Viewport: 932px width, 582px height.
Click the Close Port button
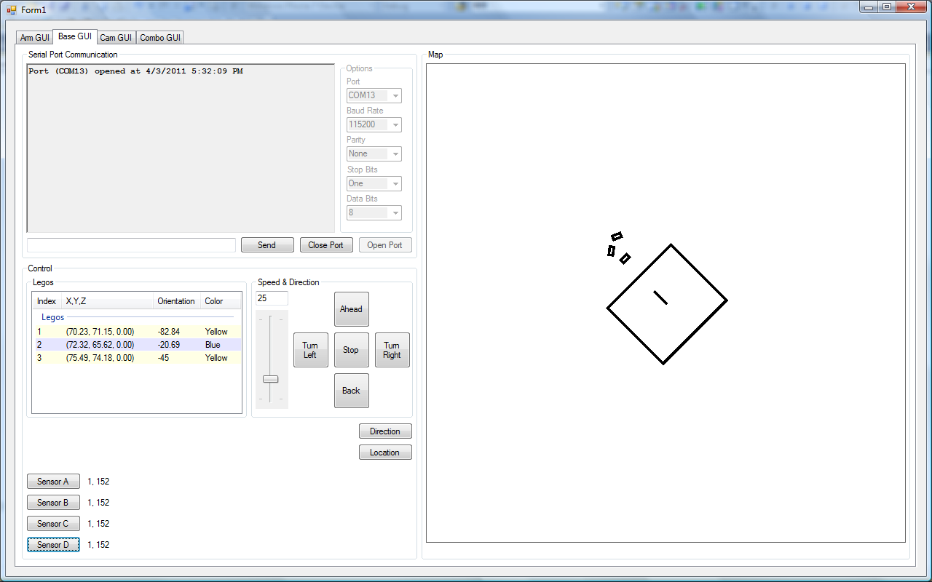(326, 245)
